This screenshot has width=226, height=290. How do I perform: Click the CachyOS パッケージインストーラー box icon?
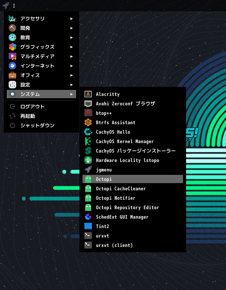tap(88, 151)
